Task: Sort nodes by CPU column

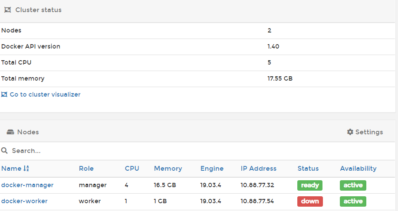Action: (x=132, y=169)
